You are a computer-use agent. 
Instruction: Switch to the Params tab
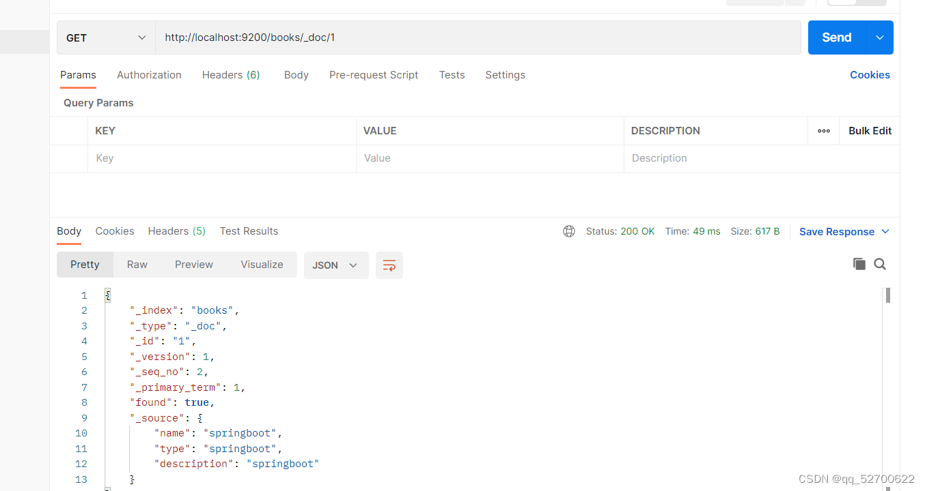78,75
